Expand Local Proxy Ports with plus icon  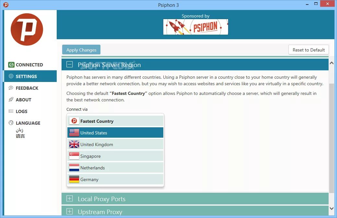pos(69,199)
